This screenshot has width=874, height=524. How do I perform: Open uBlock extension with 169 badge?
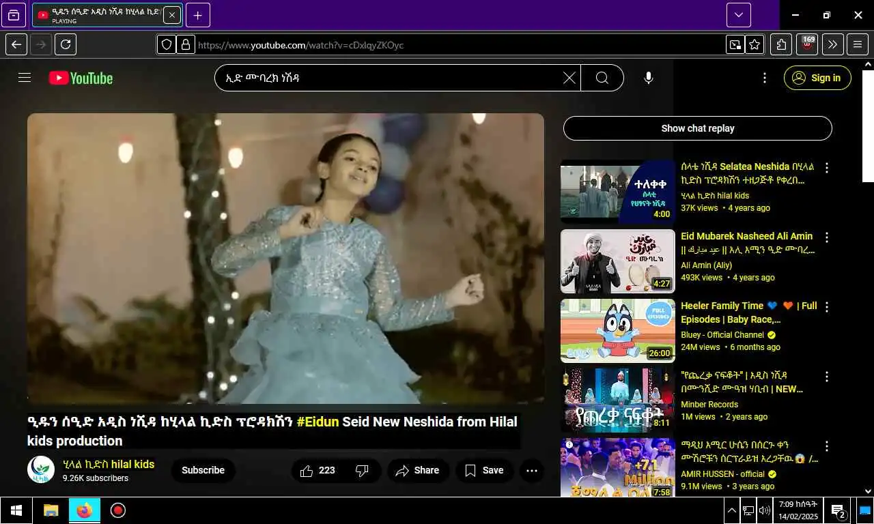pos(807,45)
